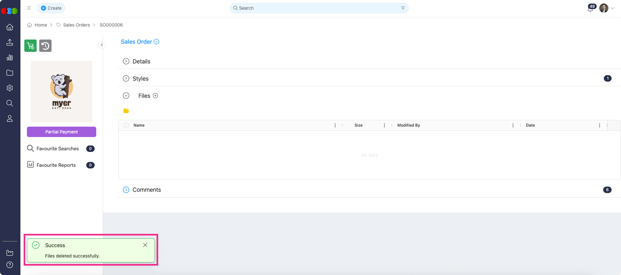Click the green shopping cart icon

30,46
